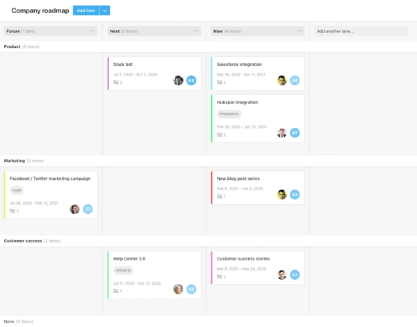Viewport: 417px width, 327px height.
Task: Select the Next lane header
Action: click(x=154, y=31)
